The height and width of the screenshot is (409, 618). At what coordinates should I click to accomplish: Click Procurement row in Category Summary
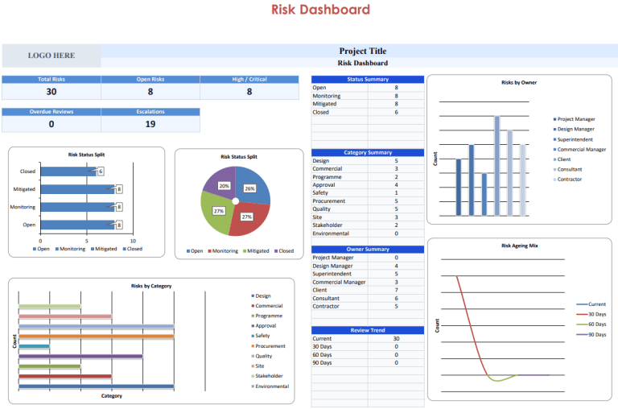[368, 200]
